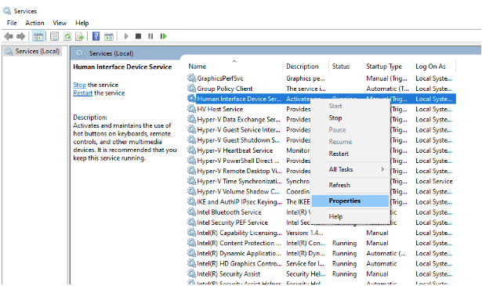The width and height of the screenshot is (482, 286).
Task: Choose Help in the context menu
Action: pos(350,216)
